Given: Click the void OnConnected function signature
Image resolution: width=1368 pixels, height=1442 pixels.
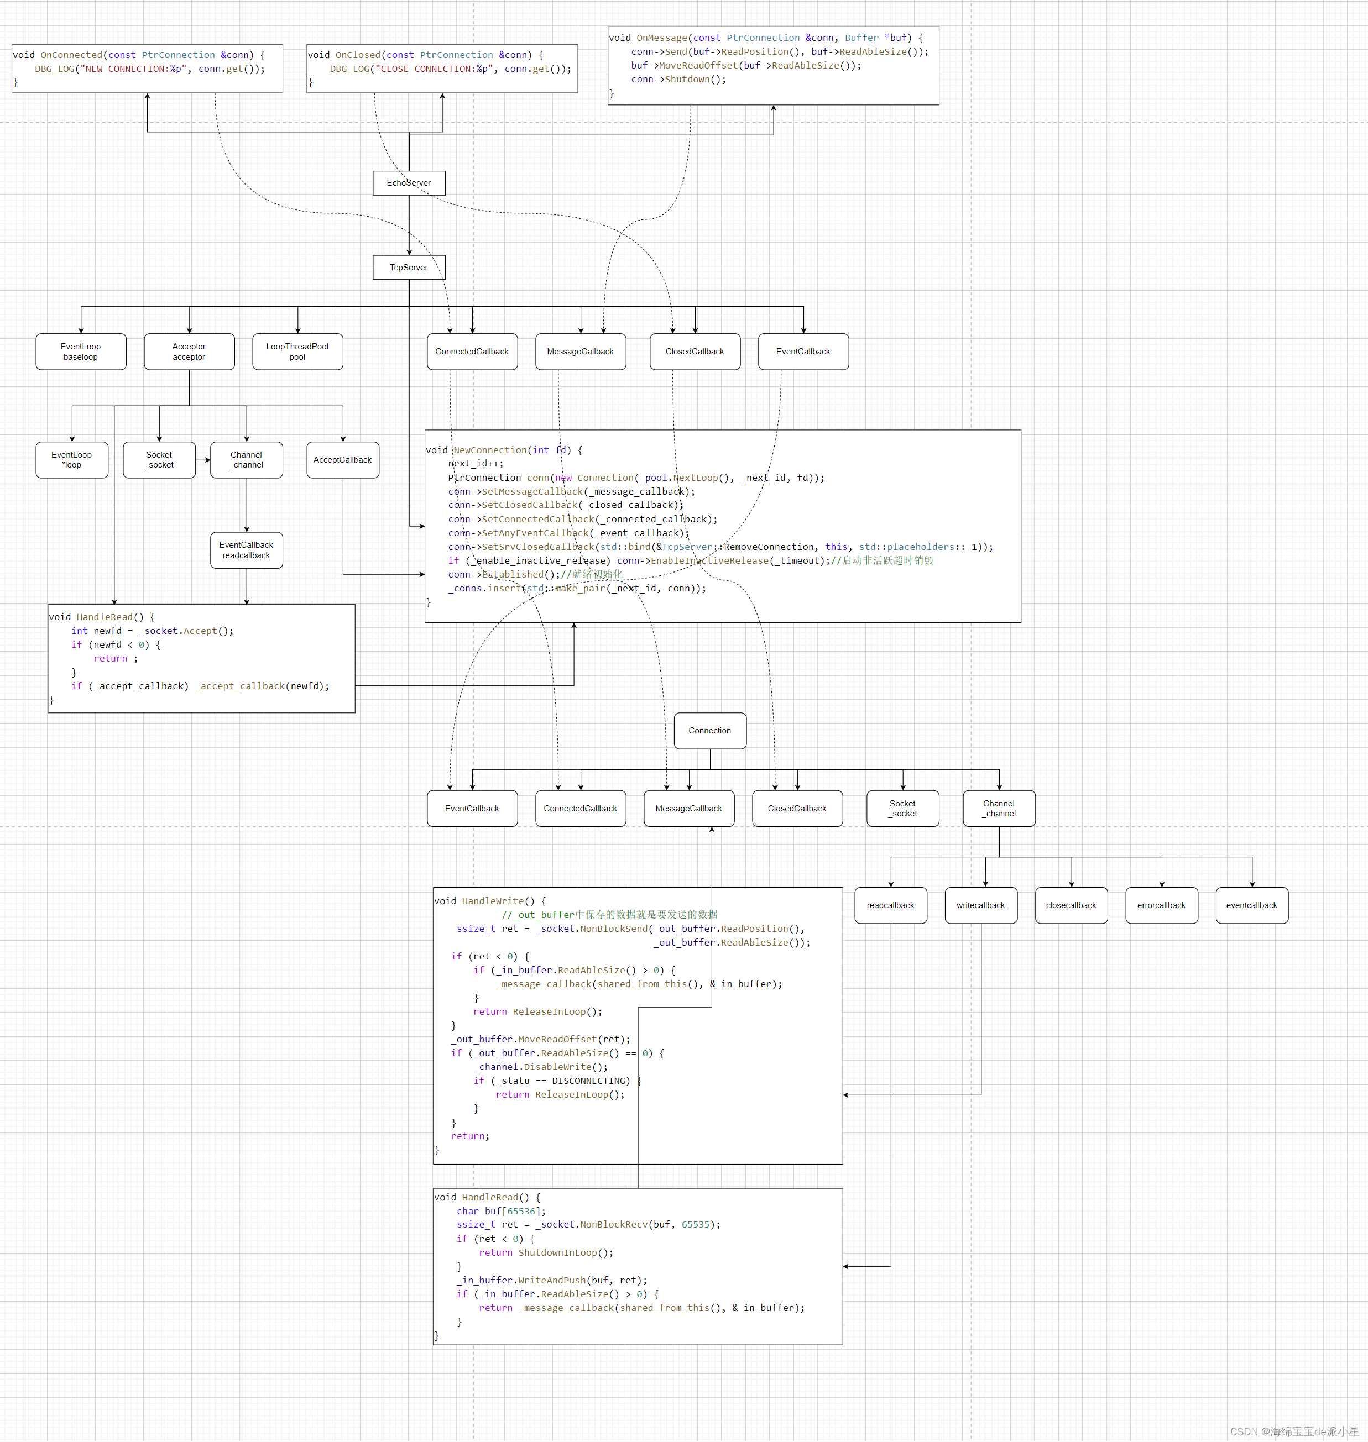Looking at the screenshot, I should (x=139, y=55).
